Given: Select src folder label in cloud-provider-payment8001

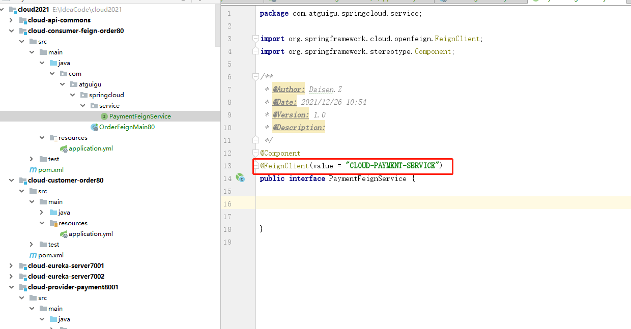Looking at the screenshot, I should coord(42,298).
